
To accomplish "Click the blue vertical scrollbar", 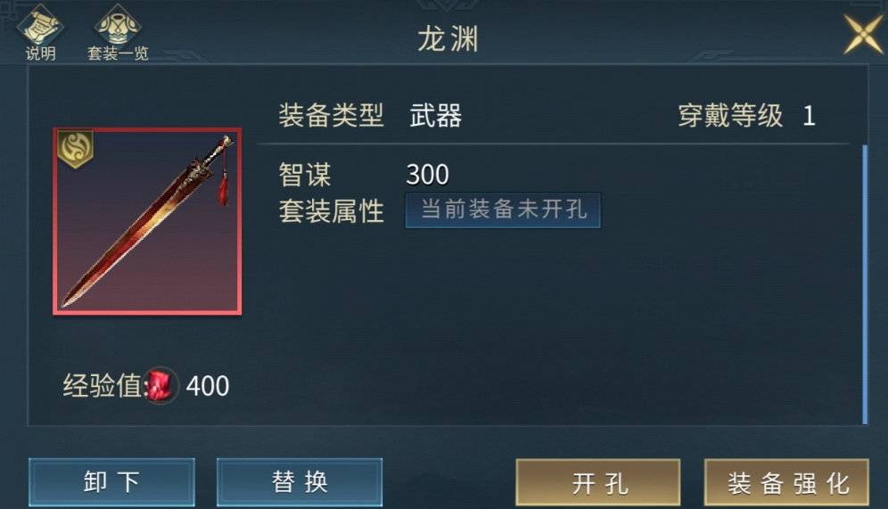I will coord(865,284).
